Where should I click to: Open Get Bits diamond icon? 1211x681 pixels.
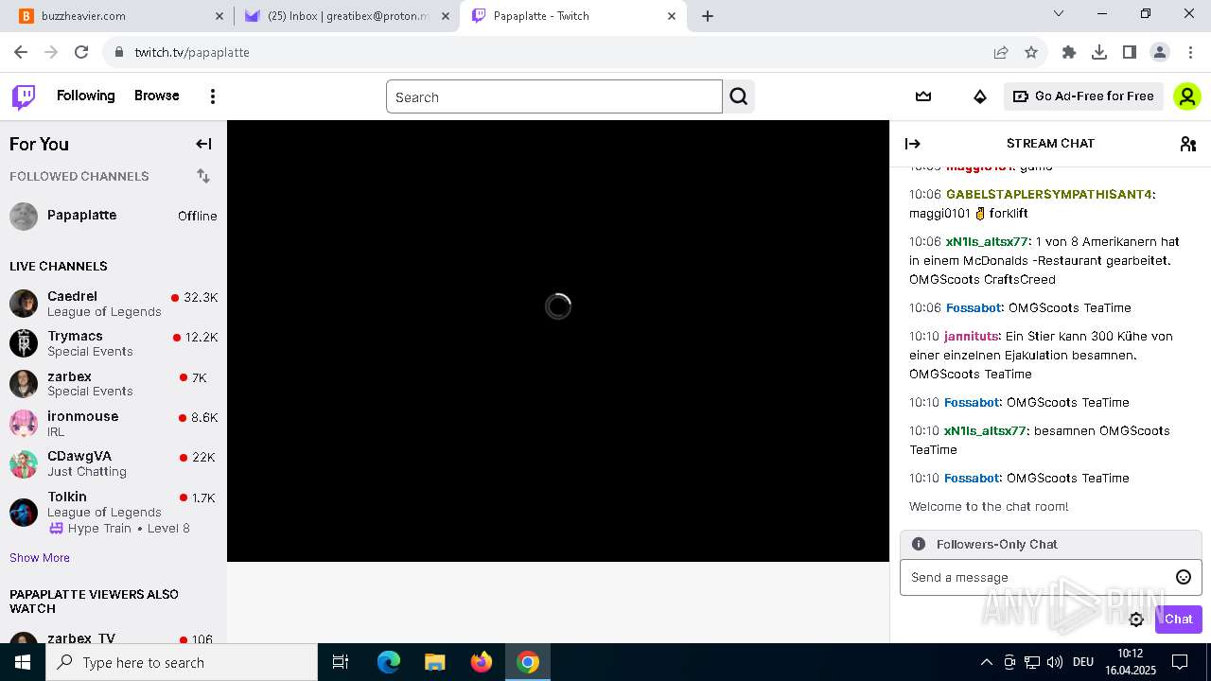coord(980,96)
